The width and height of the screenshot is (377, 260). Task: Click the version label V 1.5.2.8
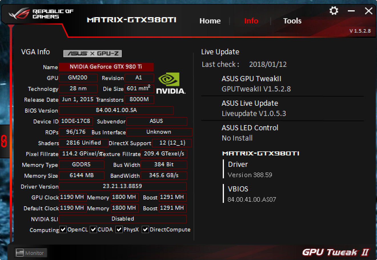point(360,31)
